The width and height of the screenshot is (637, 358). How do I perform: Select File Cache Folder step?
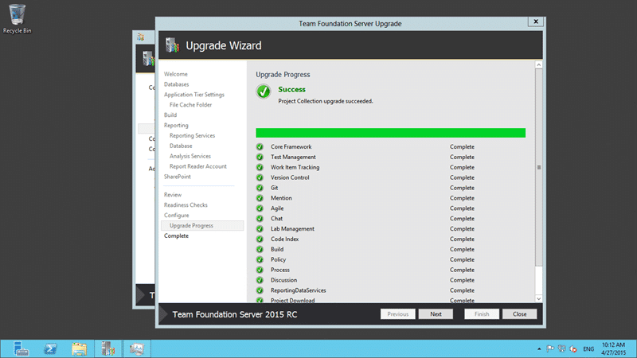pos(190,104)
